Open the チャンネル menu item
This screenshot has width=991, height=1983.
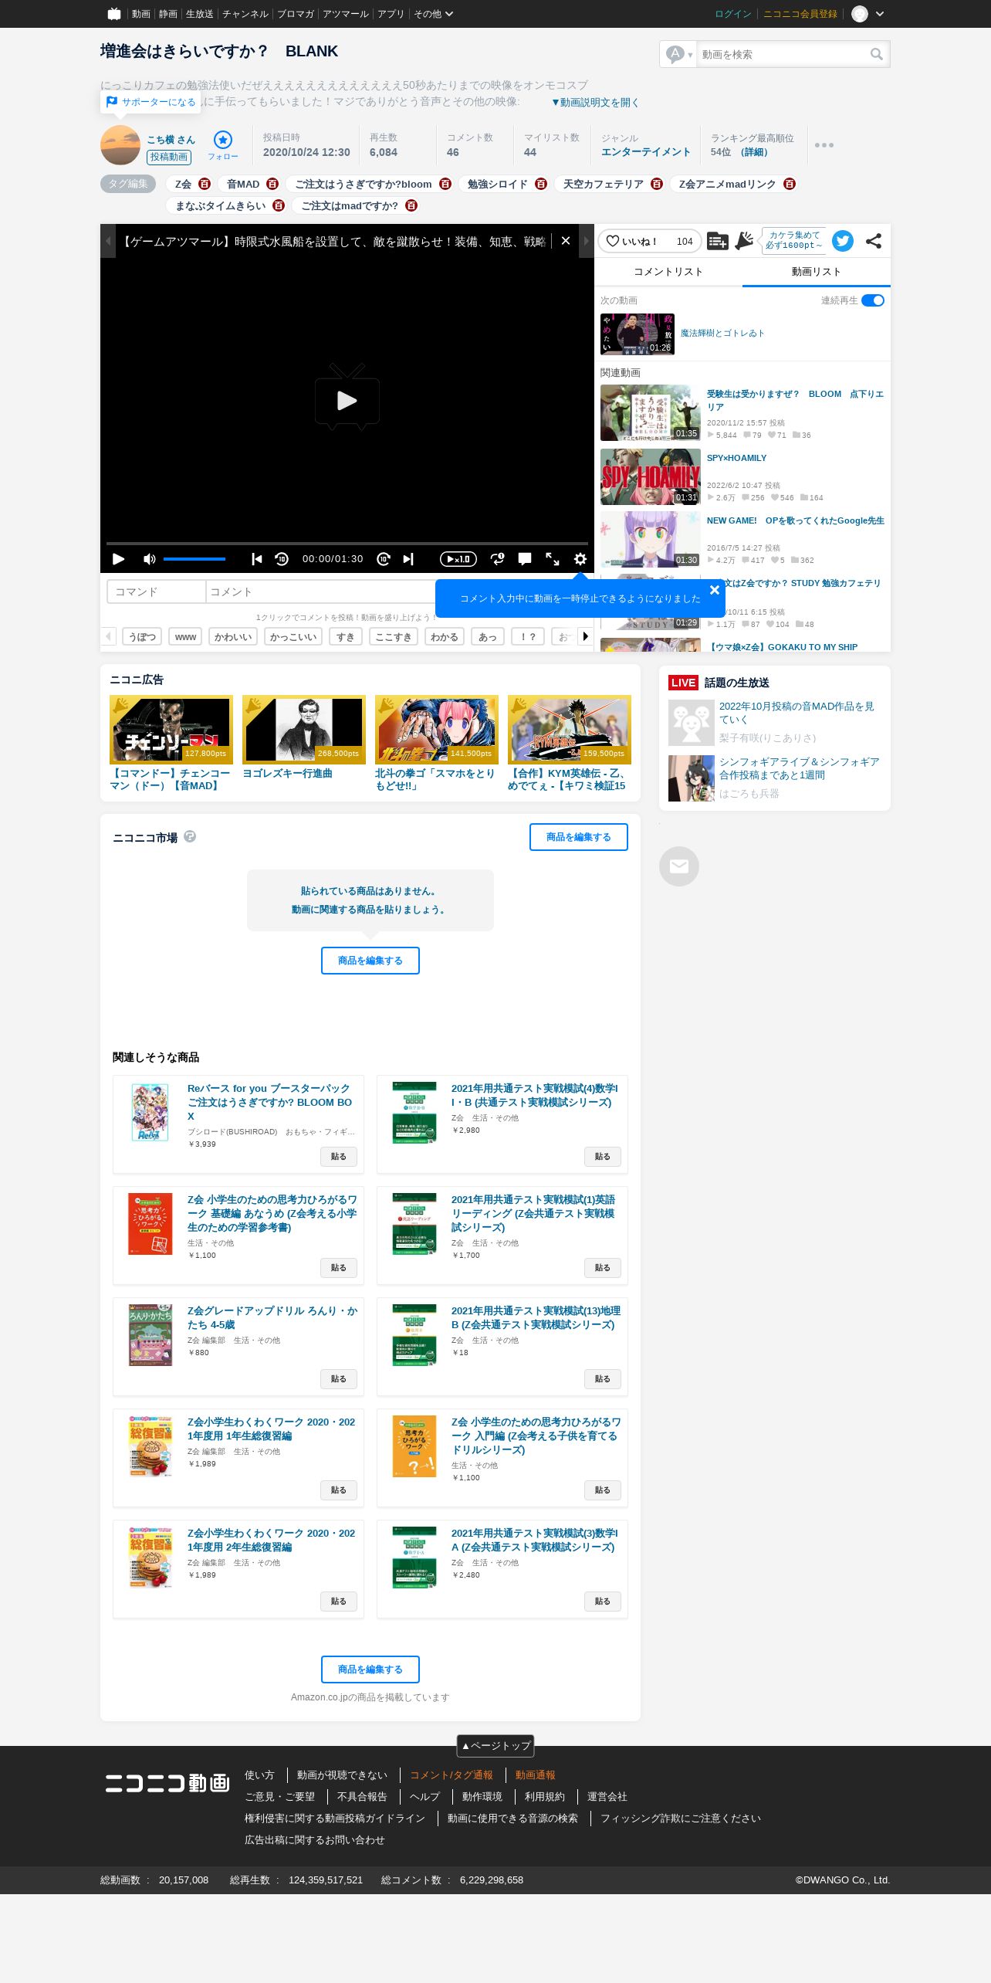(x=245, y=14)
